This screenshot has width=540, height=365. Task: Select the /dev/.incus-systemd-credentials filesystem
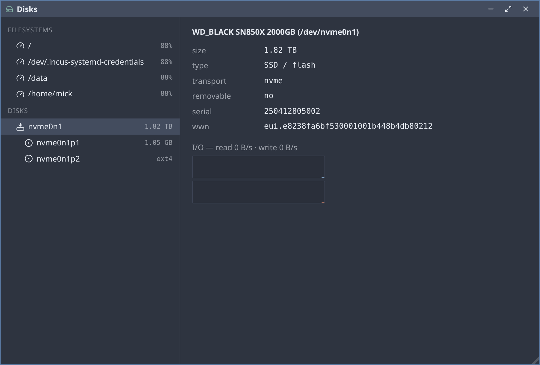90,62
